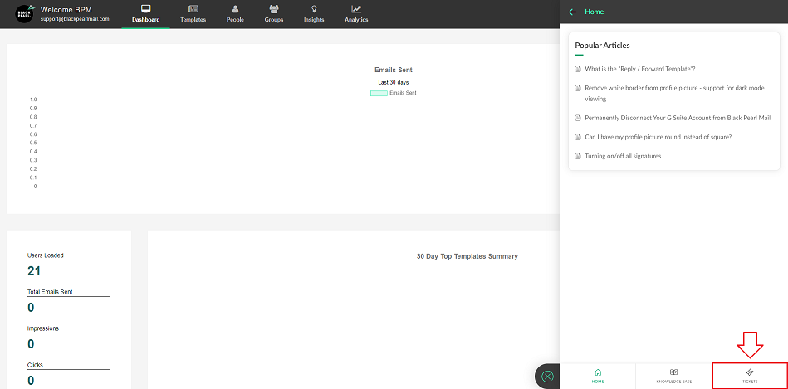Switch to the Tickets tab
This screenshot has width=788, height=389.
[749, 376]
